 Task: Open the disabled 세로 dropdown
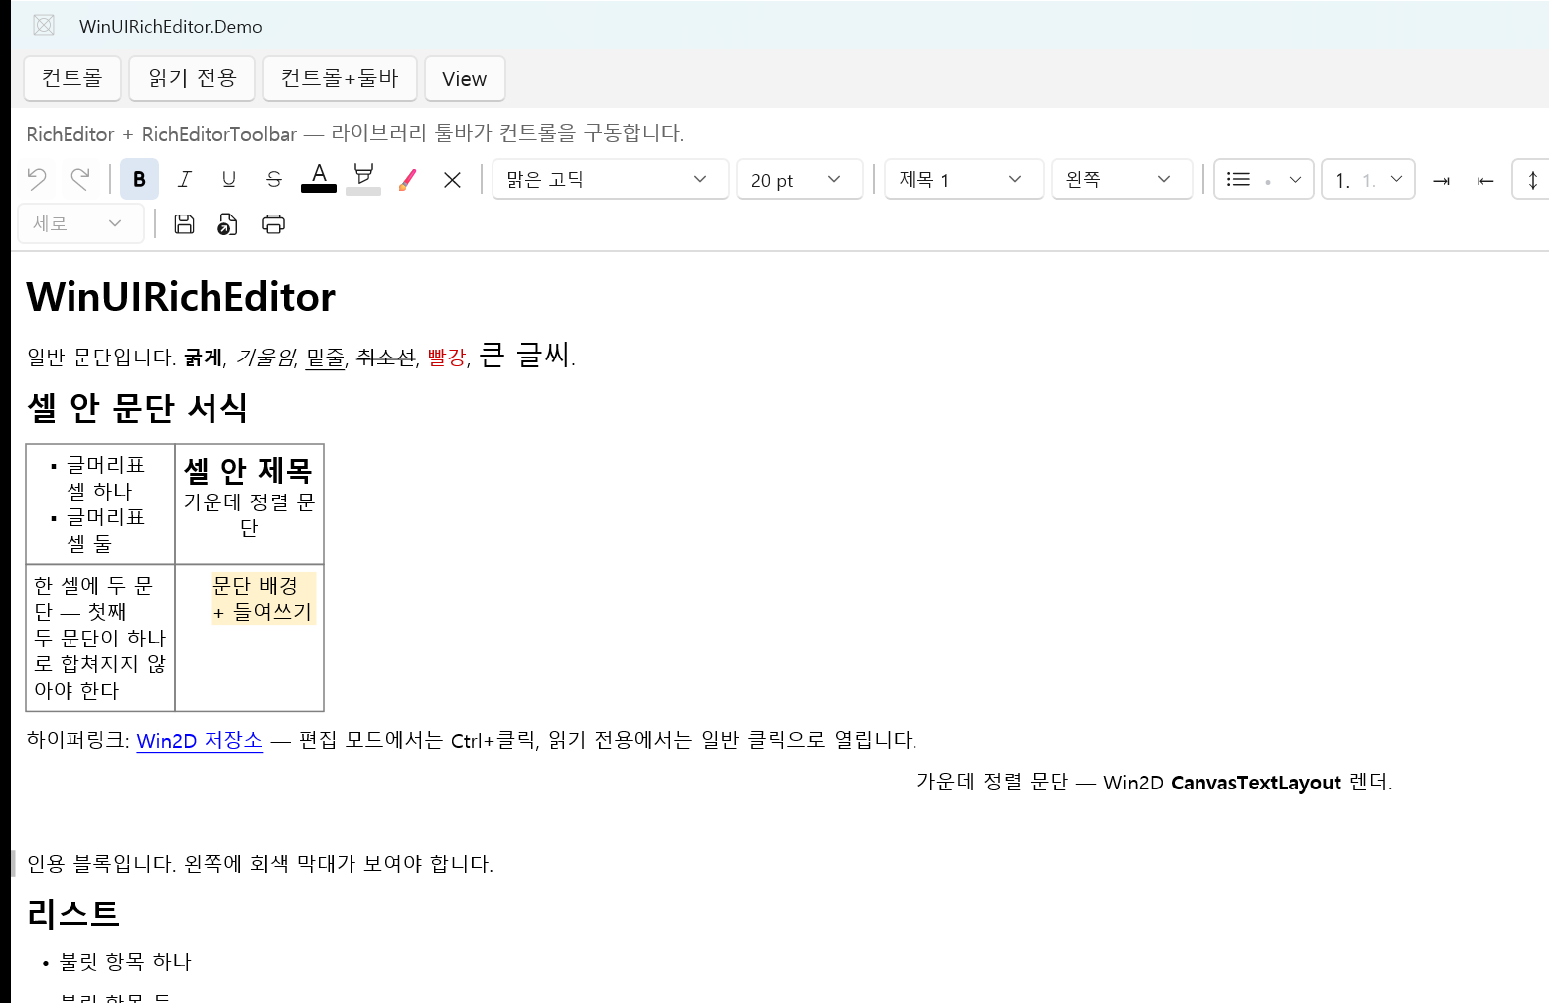pyautogui.click(x=80, y=223)
